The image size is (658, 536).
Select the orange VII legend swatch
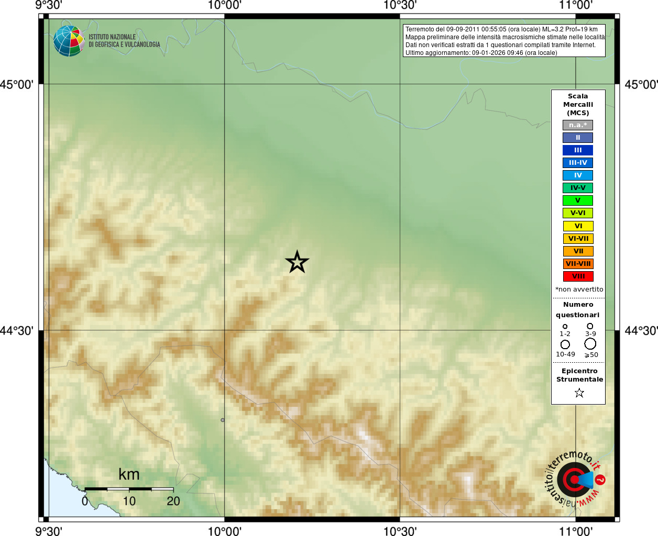point(578,251)
